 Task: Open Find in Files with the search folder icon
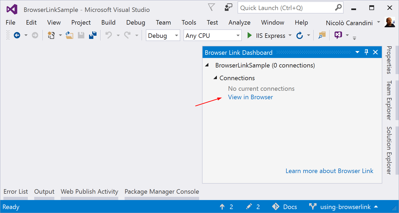point(322,35)
